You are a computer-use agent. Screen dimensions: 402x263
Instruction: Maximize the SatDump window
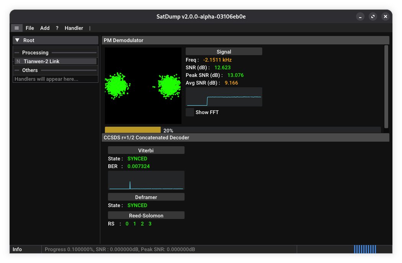[x=373, y=17]
